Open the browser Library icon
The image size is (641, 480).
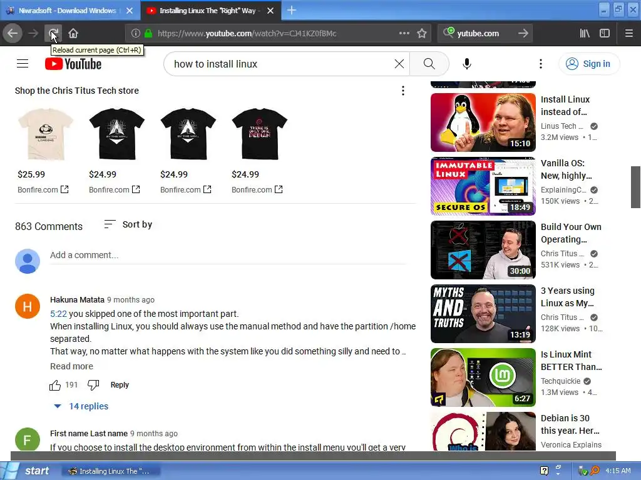(x=585, y=33)
